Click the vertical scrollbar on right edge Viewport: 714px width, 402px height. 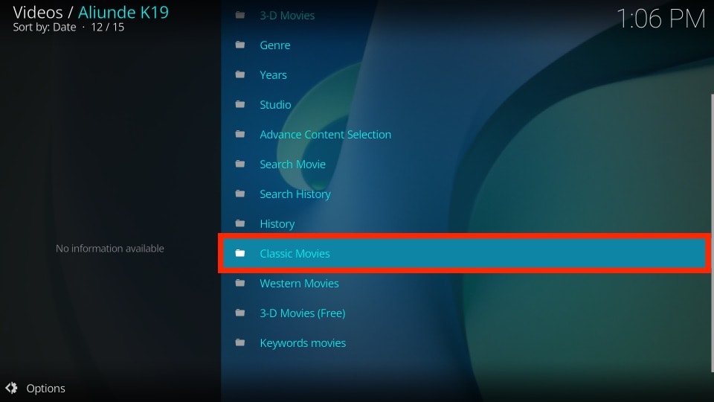click(712, 232)
